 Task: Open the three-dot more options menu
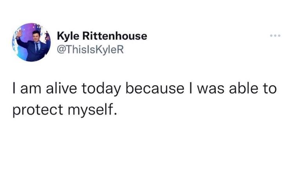point(275,35)
